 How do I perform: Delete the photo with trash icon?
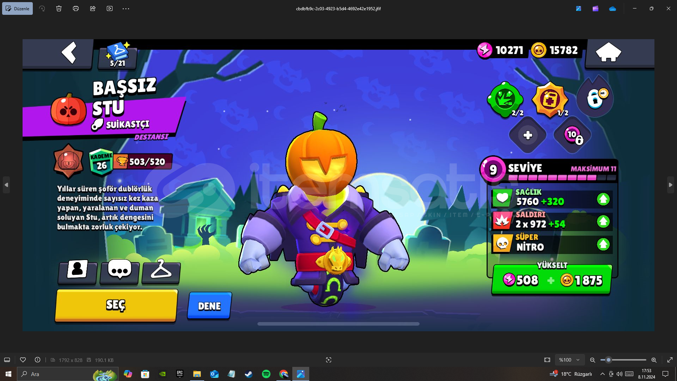coord(59,8)
